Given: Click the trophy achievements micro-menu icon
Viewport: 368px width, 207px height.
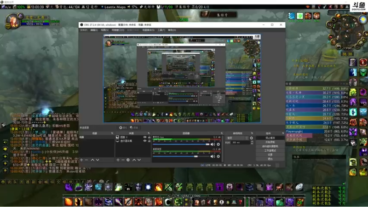Looking at the screenshot, I should (215, 202).
